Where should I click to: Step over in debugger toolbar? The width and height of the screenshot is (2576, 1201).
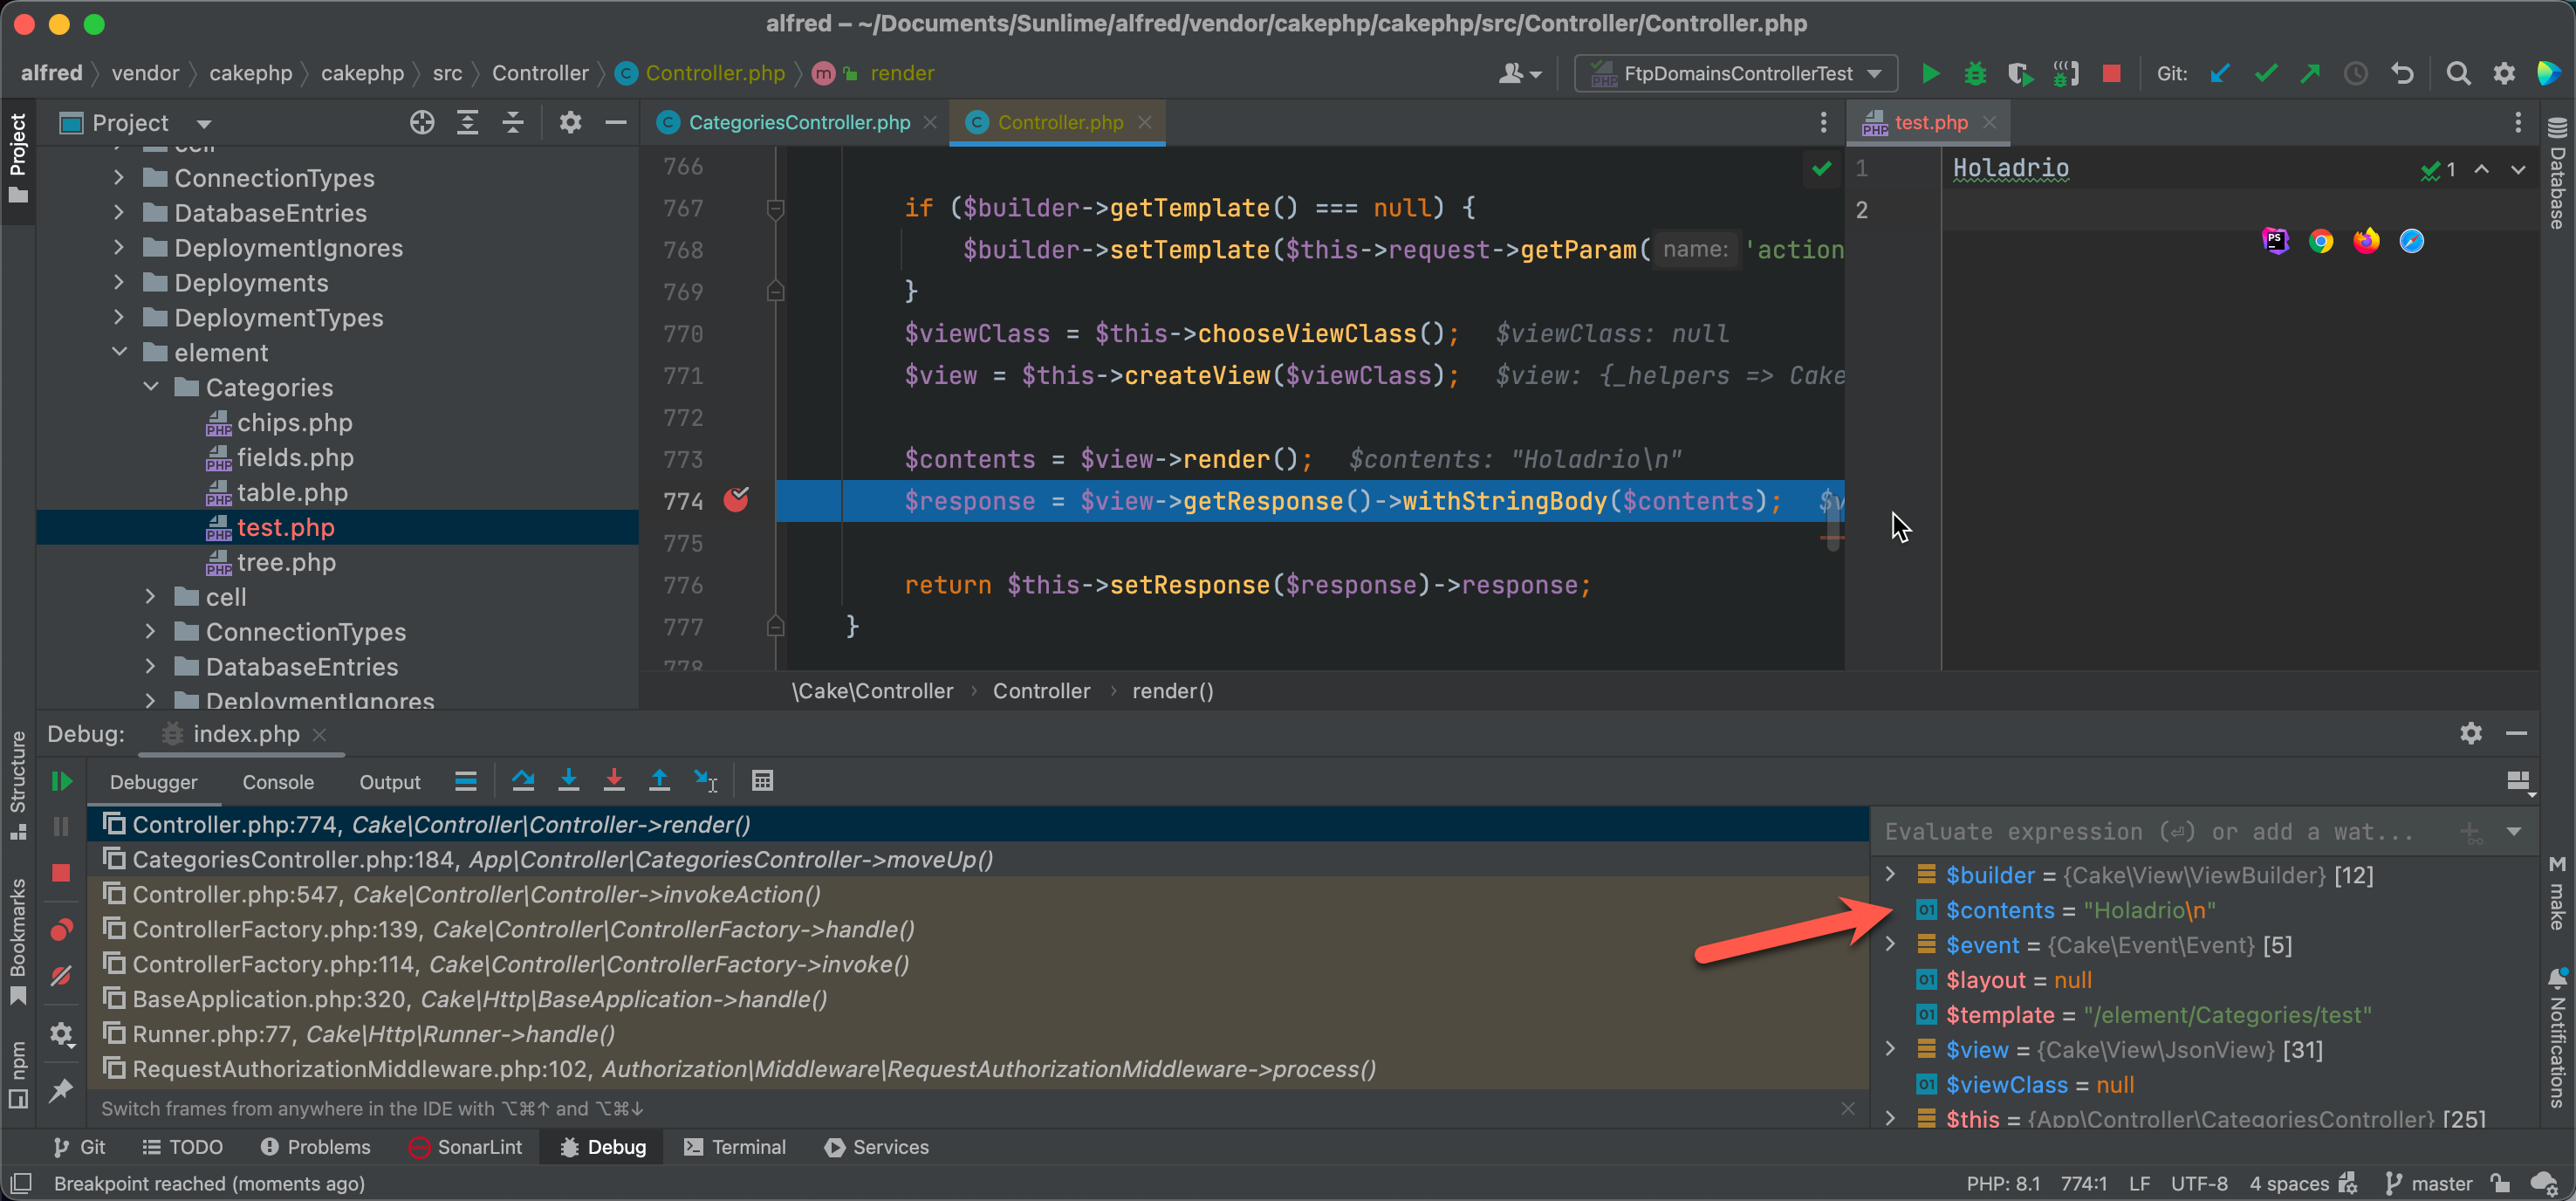pyautogui.click(x=523, y=781)
